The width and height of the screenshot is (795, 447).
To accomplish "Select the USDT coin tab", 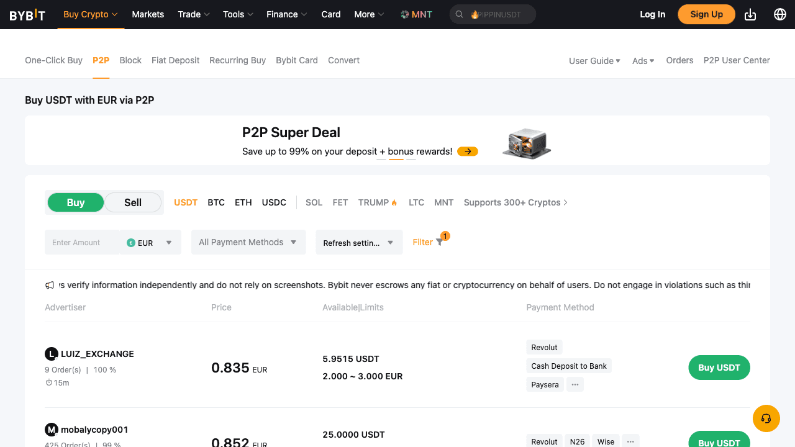I will pos(186,202).
